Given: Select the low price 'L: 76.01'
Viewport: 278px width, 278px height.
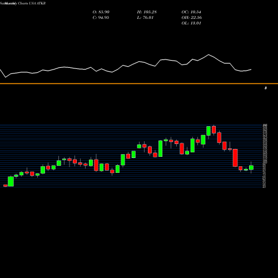Looking at the screenshot, I should tap(145, 18).
